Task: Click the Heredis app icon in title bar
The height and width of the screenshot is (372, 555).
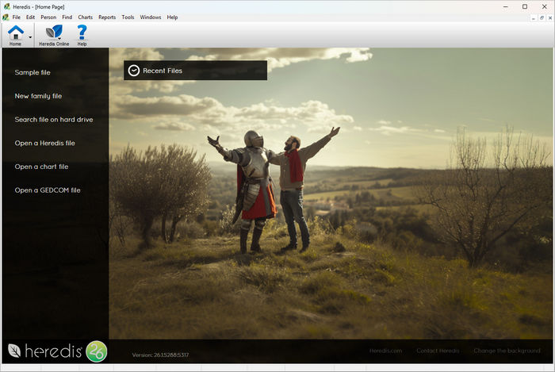Action: coord(6,6)
